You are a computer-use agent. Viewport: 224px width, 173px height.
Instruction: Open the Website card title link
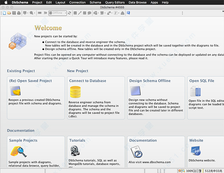pyautogui.click(x=196, y=140)
